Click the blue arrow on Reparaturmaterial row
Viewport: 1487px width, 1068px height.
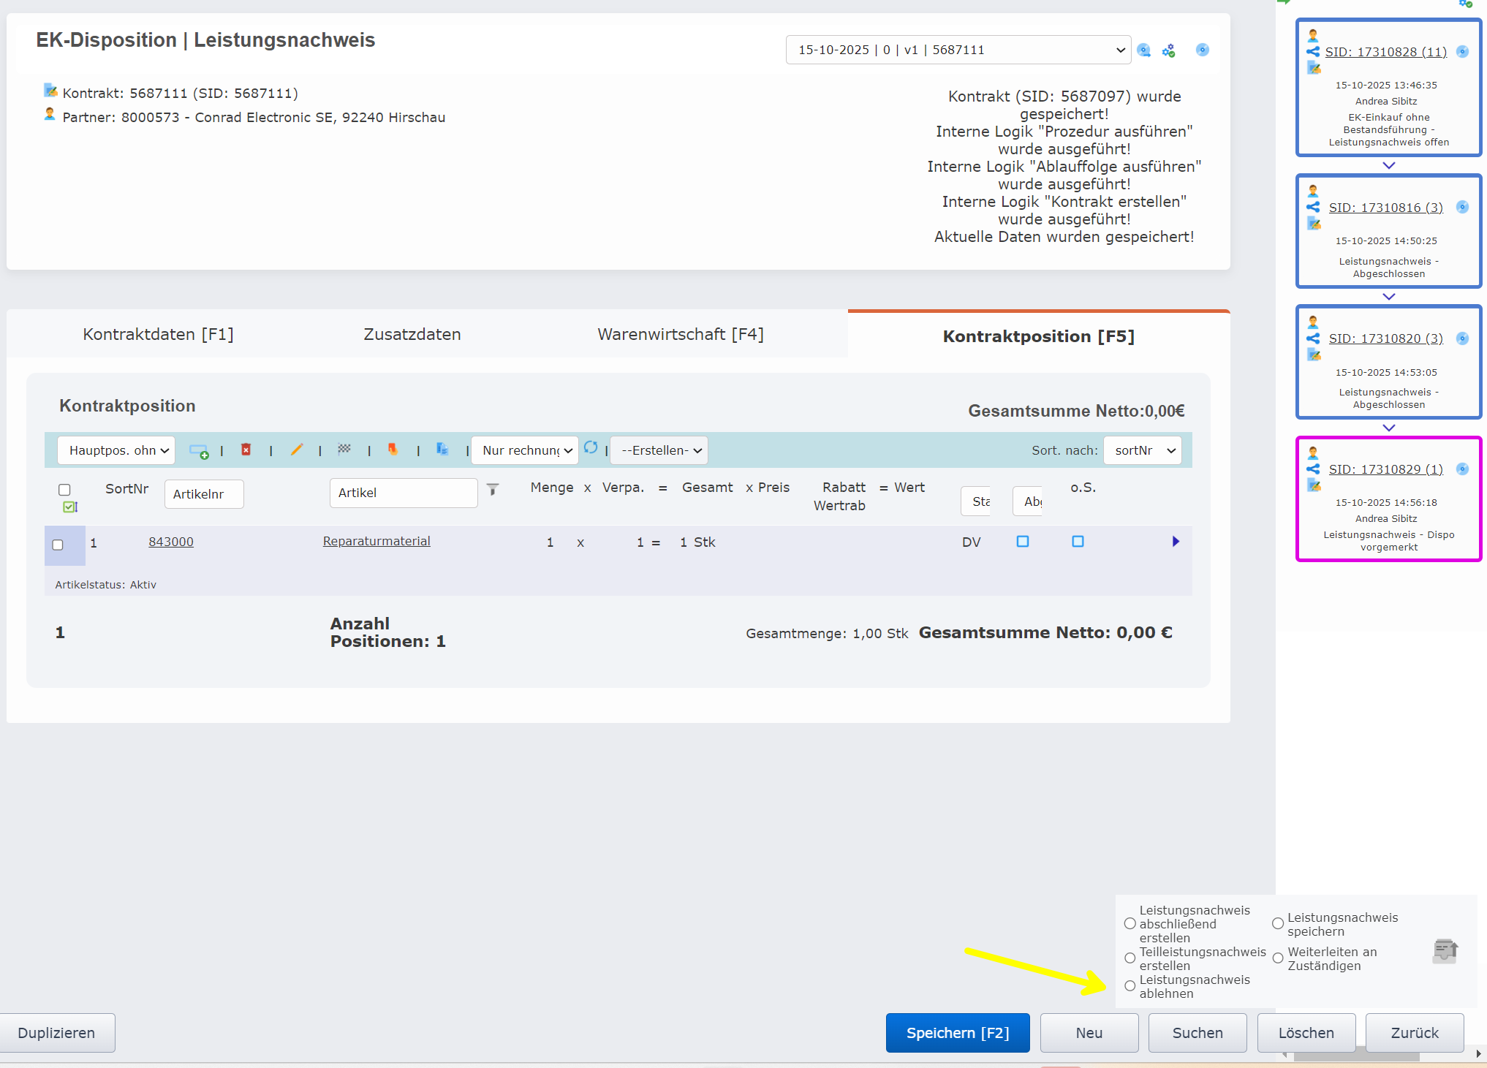coord(1176,542)
